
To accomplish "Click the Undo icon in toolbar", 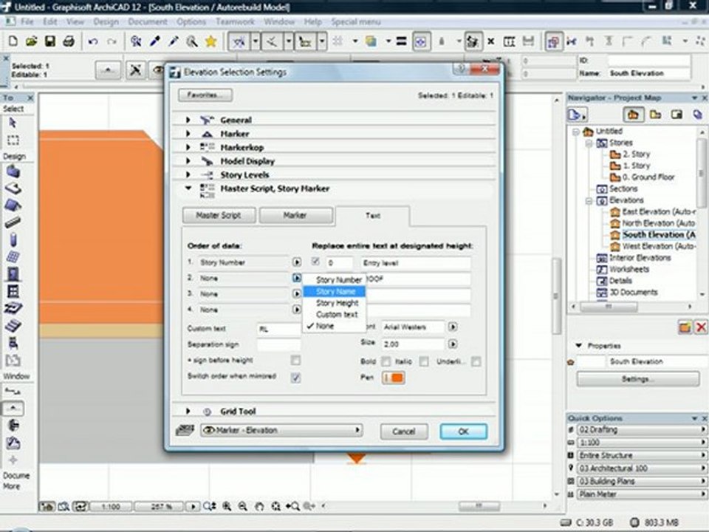I will point(92,42).
